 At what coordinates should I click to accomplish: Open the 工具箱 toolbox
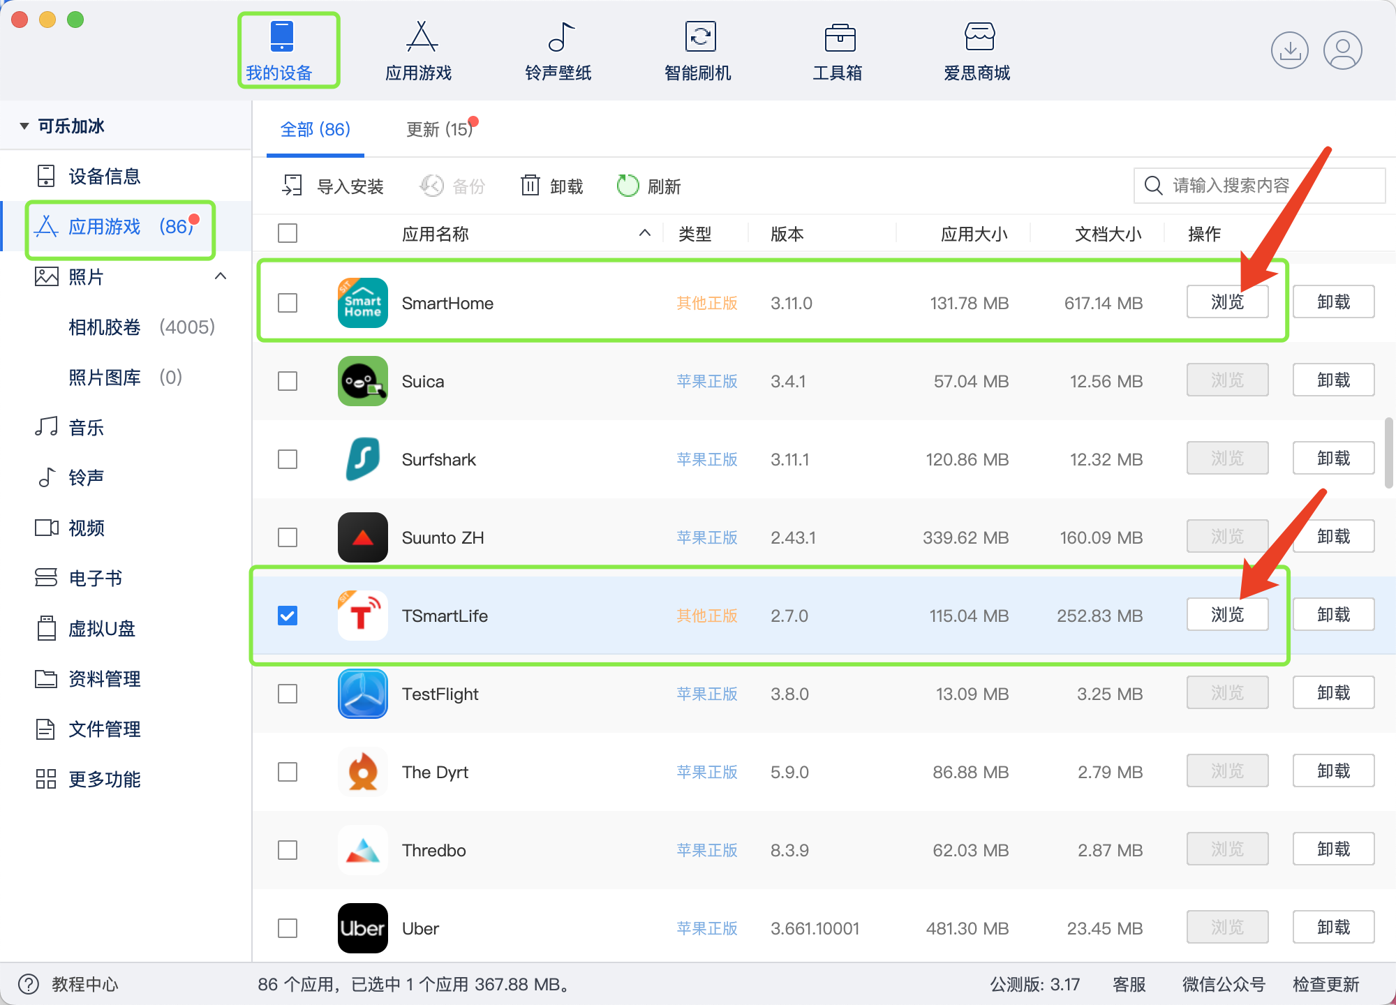point(838,51)
